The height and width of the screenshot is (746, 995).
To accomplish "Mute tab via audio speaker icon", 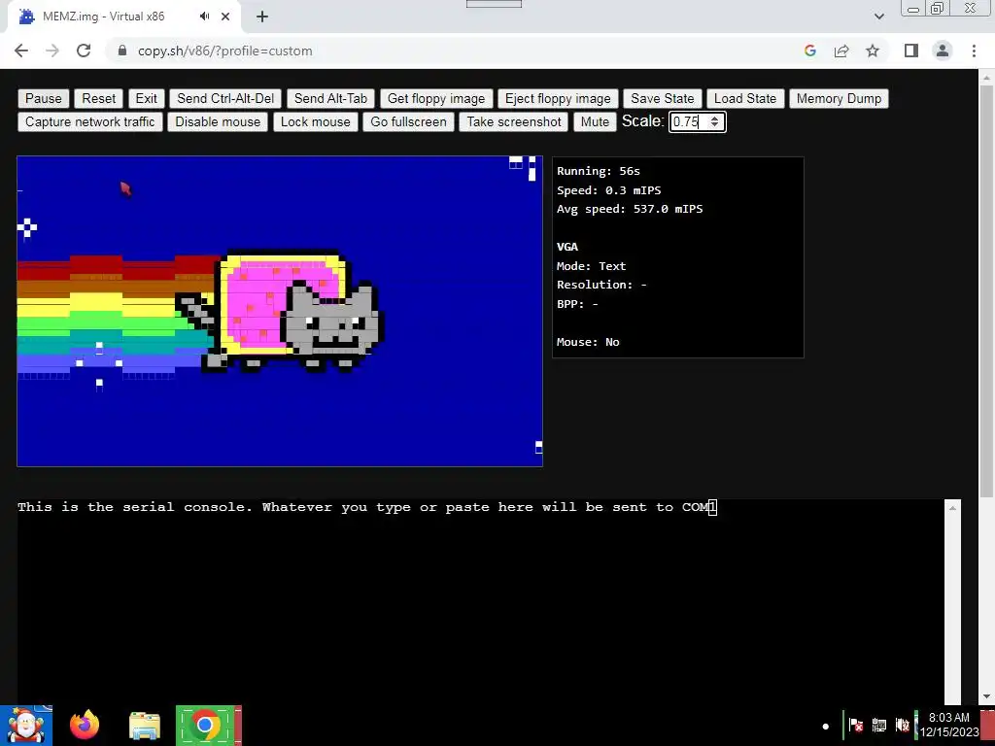I will 204,17.
